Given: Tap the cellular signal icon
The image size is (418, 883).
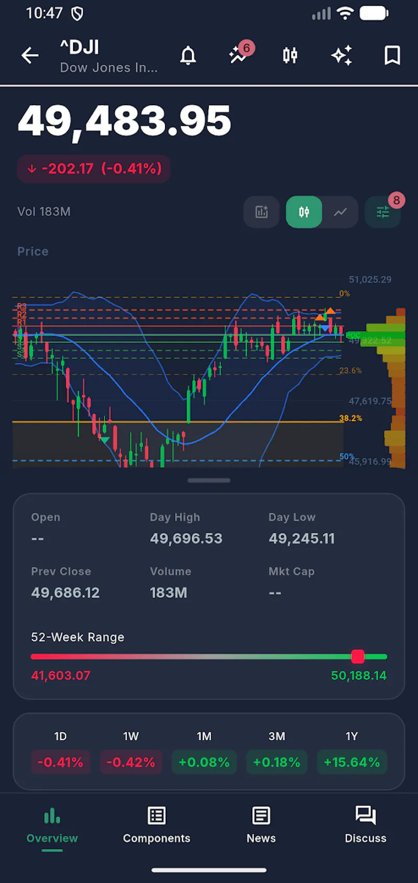Looking at the screenshot, I should tap(321, 14).
